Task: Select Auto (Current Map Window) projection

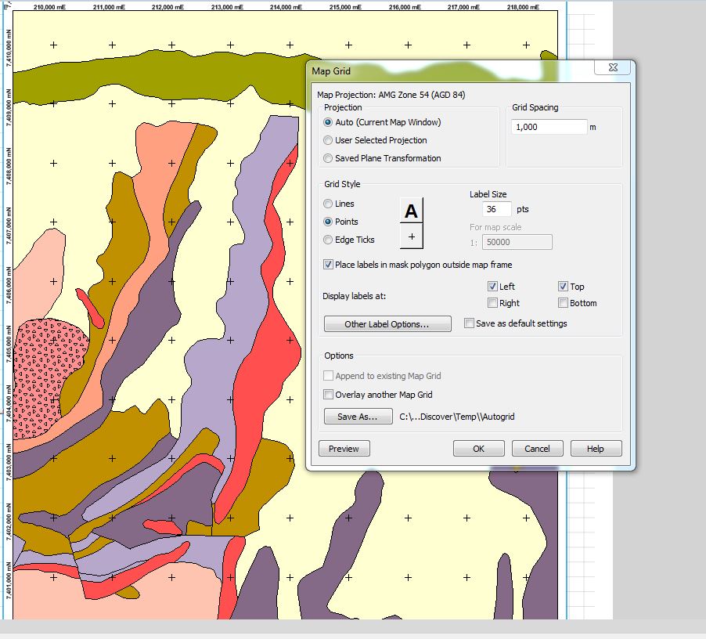Action: coord(328,122)
